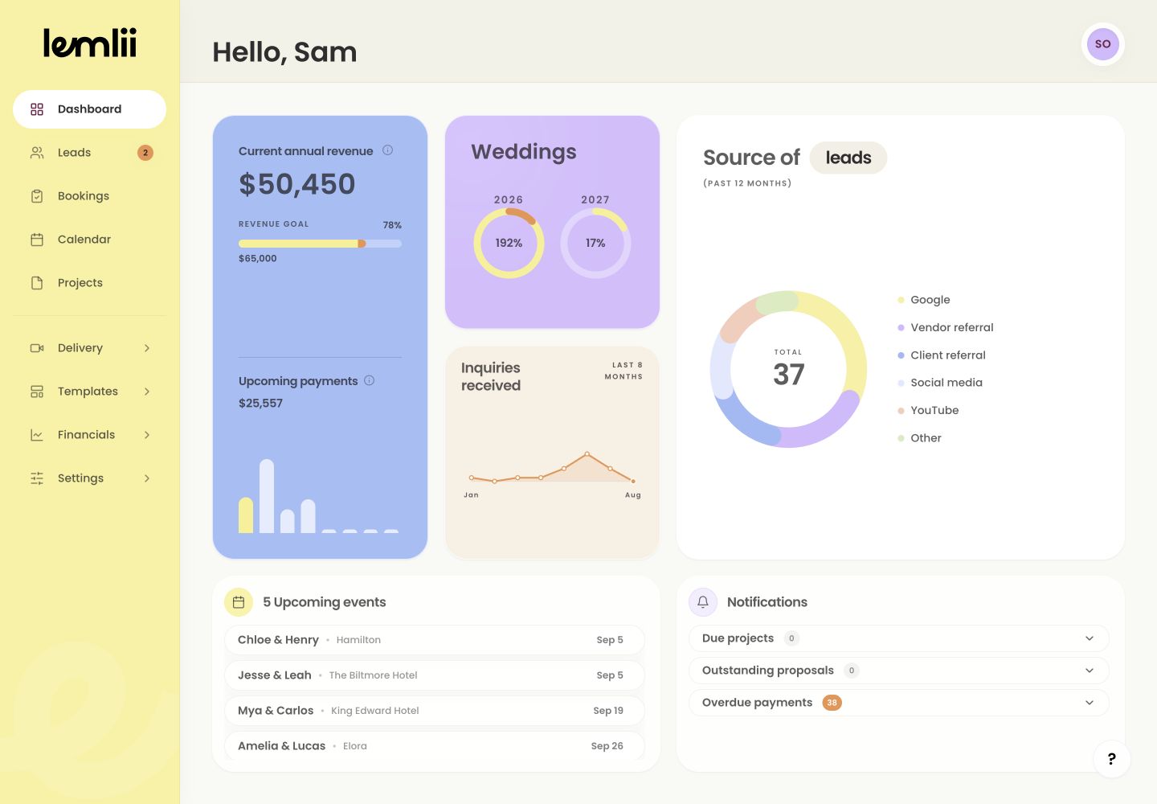Click the Client referral legend entry
The width and height of the screenshot is (1157, 804).
click(x=942, y=355)
